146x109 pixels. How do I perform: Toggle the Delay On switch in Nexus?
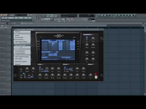click(40, 69)
